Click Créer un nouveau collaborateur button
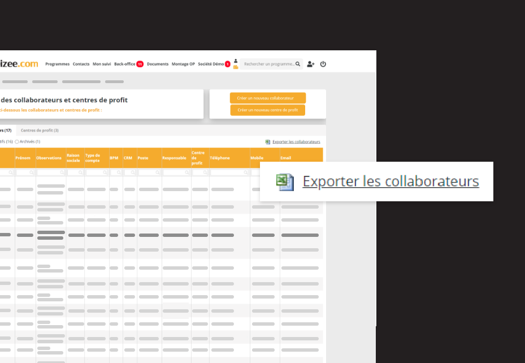This screenshot has height=363, width=525. click(268, 98)
